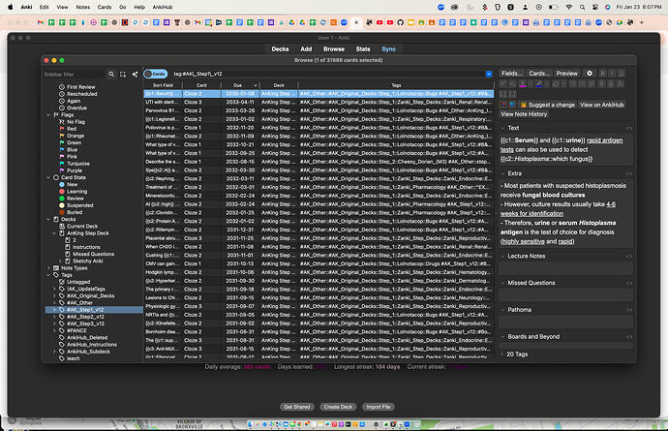
Task: Collapse the Card State tree section
Action: 48,177
